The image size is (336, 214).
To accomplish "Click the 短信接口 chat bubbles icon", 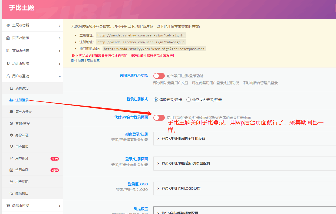I will pyautogui.click(x=11, y=193).
